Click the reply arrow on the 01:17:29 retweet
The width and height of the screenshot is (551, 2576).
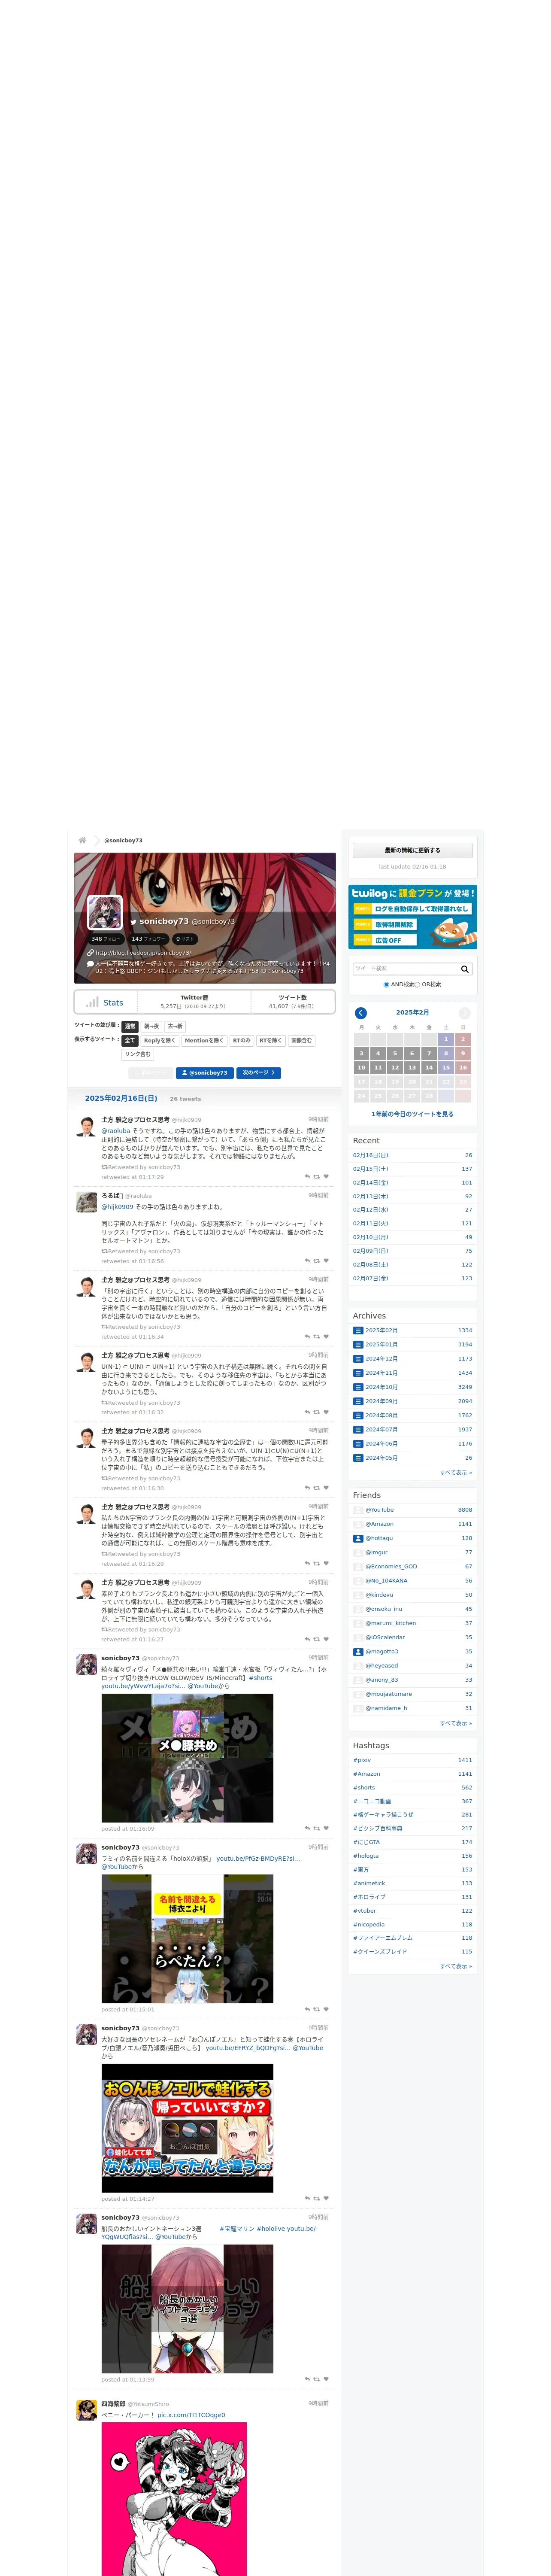tap(307, 1177)
